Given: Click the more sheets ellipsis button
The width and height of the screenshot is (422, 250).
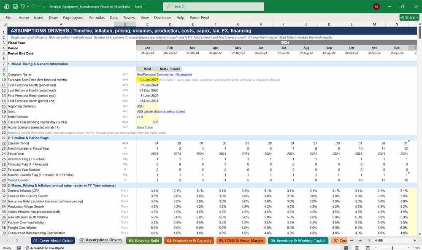Looking at the screenshot, I should pos(352,240).
